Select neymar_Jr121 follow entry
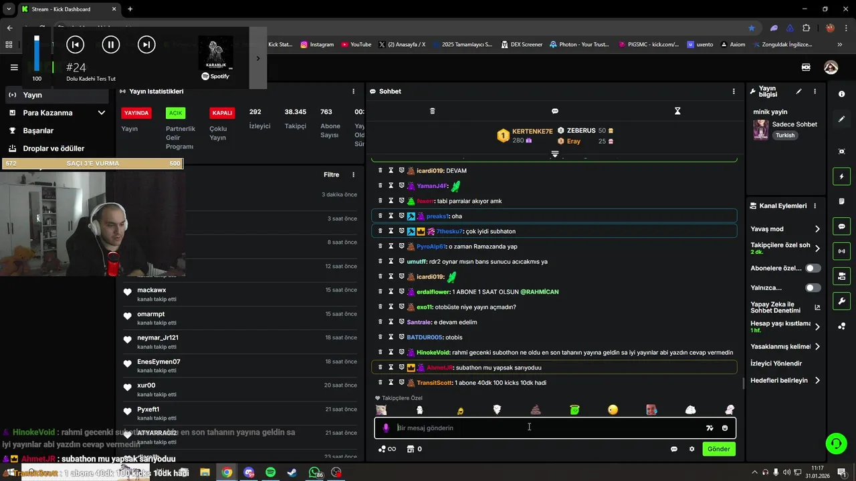 (241, 342)
